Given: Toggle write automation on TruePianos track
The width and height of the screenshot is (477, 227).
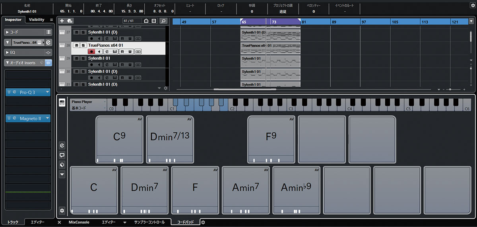Looking at the screenshot, I should point(130,52).
